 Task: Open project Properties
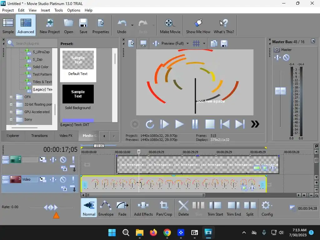pos(101,26)
